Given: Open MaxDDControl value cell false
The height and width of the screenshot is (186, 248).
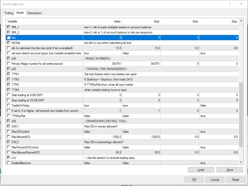Looking at the screenshot, I should pos(102,131).
